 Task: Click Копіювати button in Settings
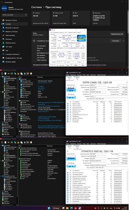pyautogui.click(x=116, y=41)
